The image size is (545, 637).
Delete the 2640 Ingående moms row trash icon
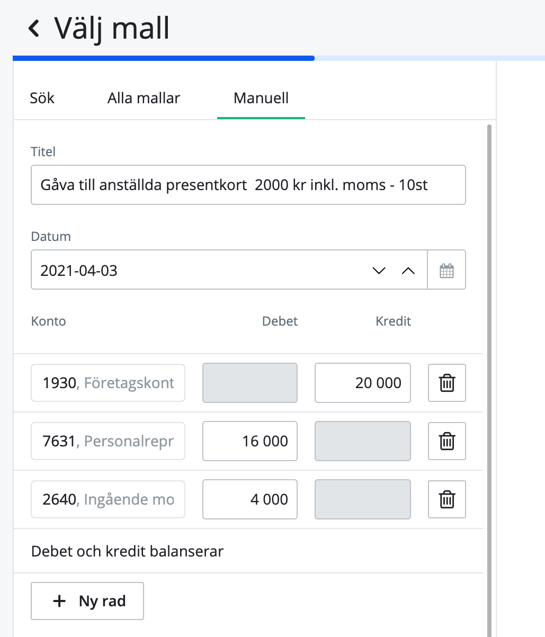coord(446,499)
